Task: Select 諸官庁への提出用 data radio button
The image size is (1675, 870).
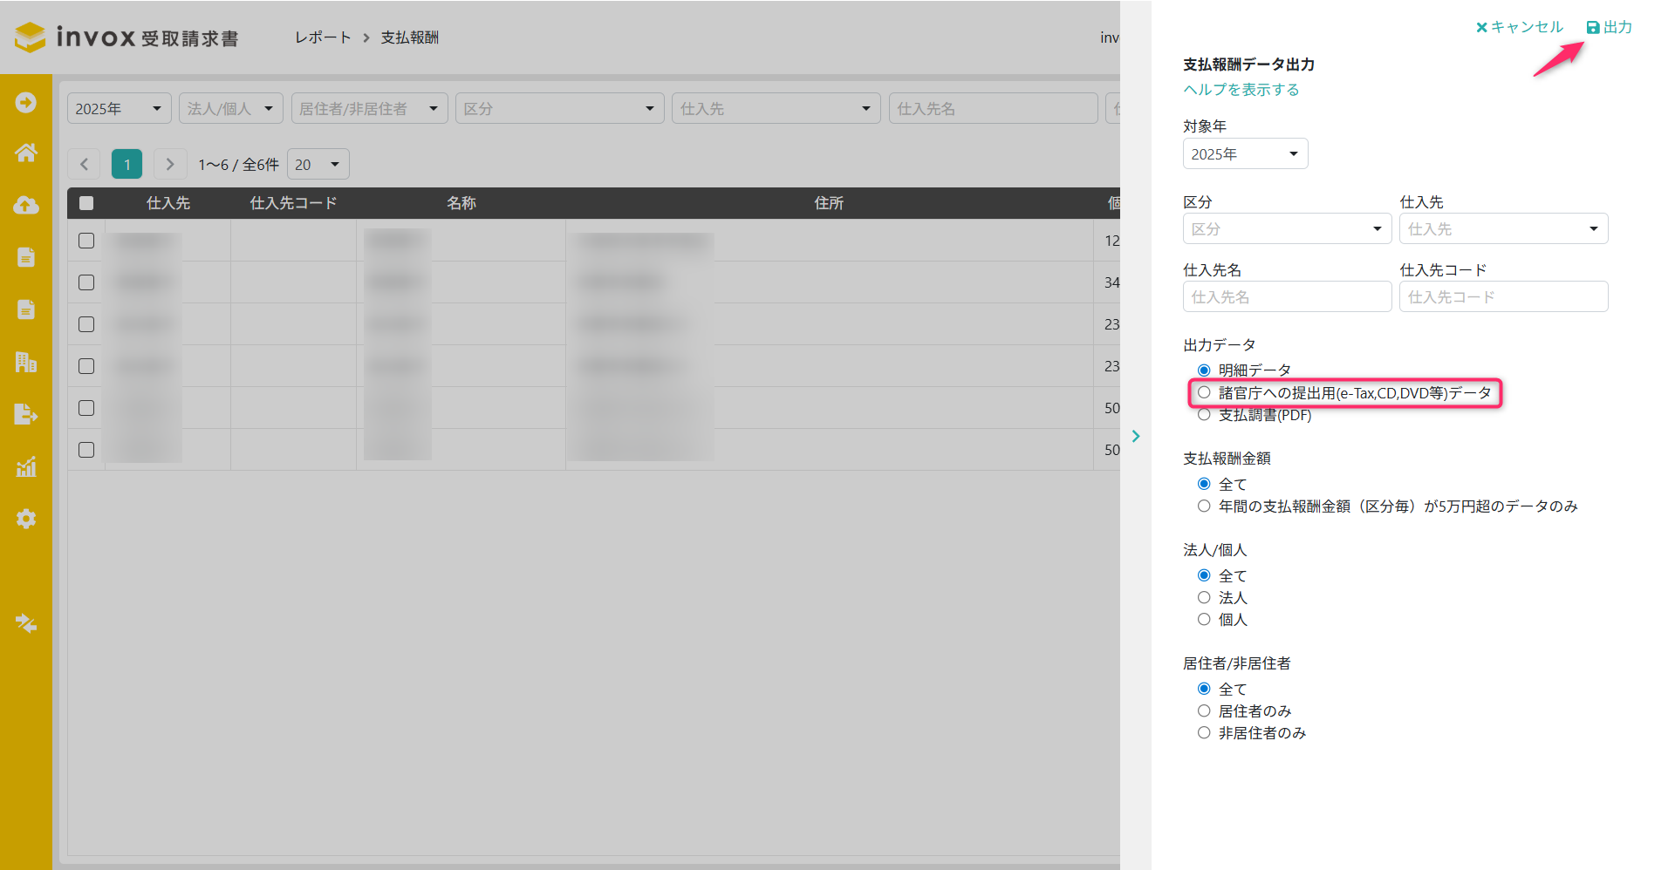Action: (x=1204, y=393)
